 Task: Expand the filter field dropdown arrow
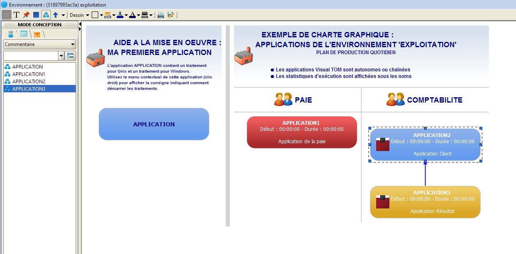[x=62, y=55]
